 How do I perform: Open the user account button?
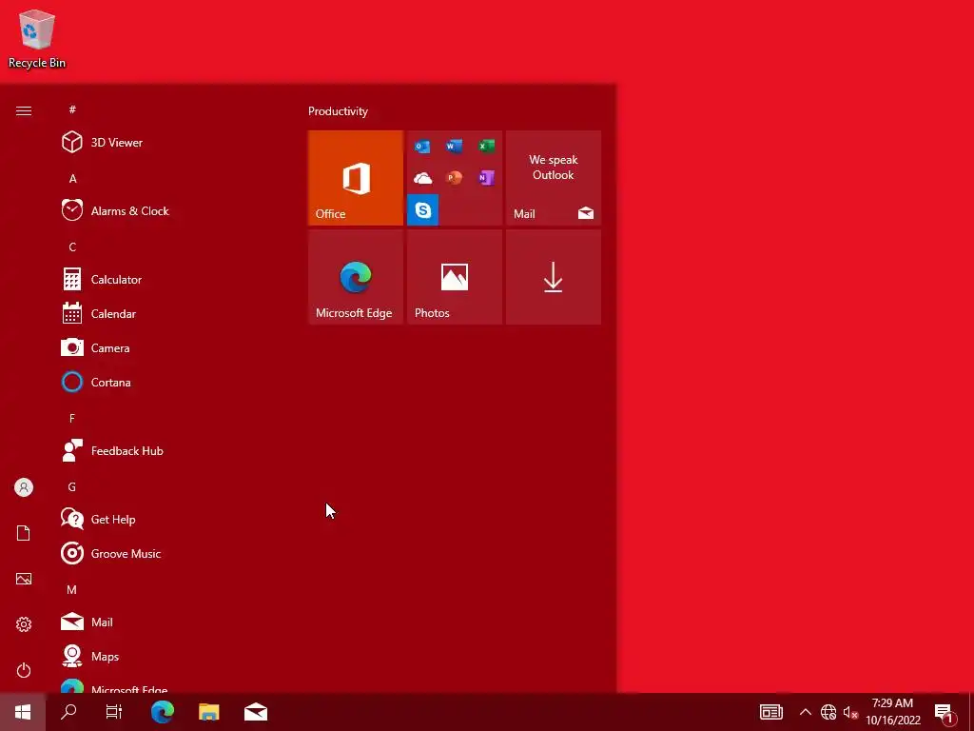pos(24,487)
